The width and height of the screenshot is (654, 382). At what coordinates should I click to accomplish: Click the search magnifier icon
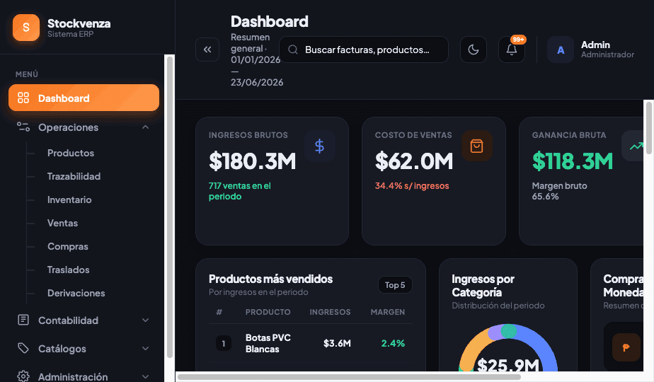(293, 50)
